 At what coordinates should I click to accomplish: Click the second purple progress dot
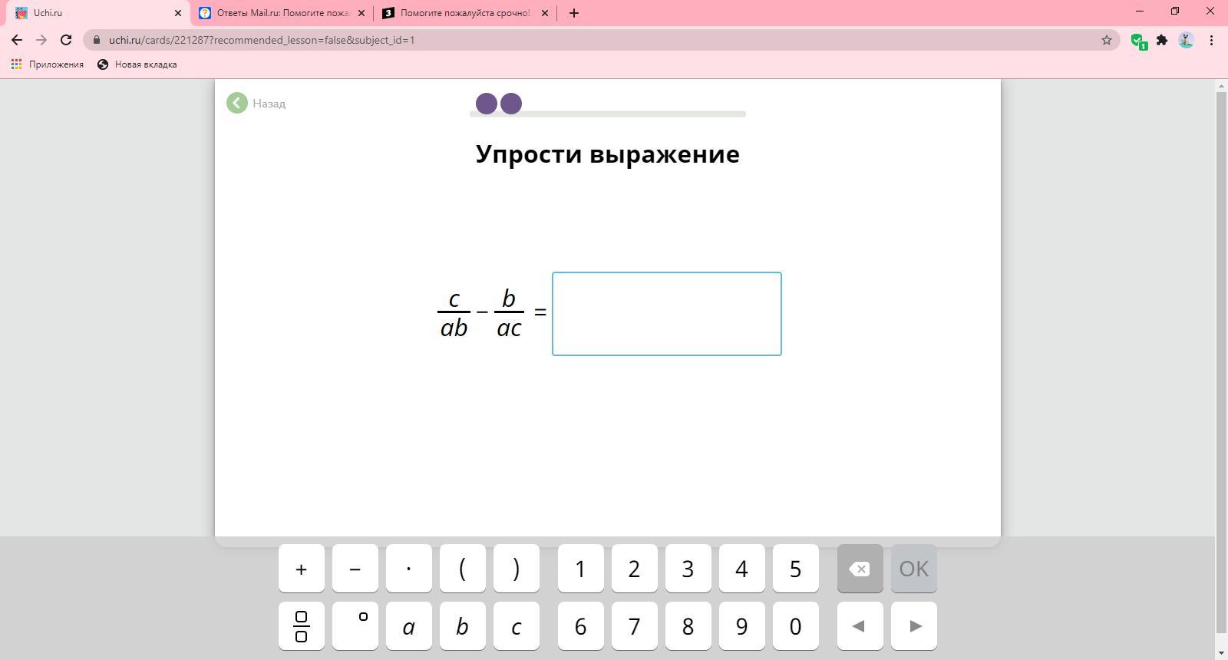click(511, 104)
